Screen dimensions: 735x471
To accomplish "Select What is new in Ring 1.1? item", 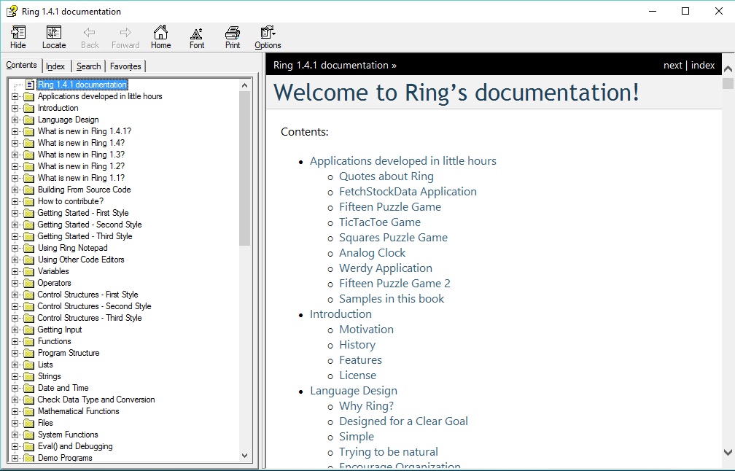I will pyautogui.click(x=81, y=178).
